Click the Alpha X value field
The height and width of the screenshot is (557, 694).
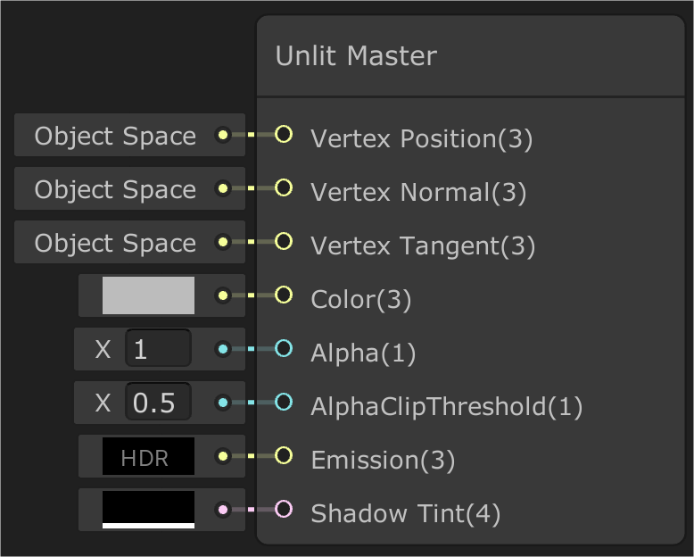point(158,349)
